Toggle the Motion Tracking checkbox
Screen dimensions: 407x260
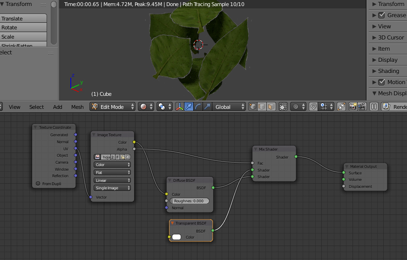[x=381, y=82]
